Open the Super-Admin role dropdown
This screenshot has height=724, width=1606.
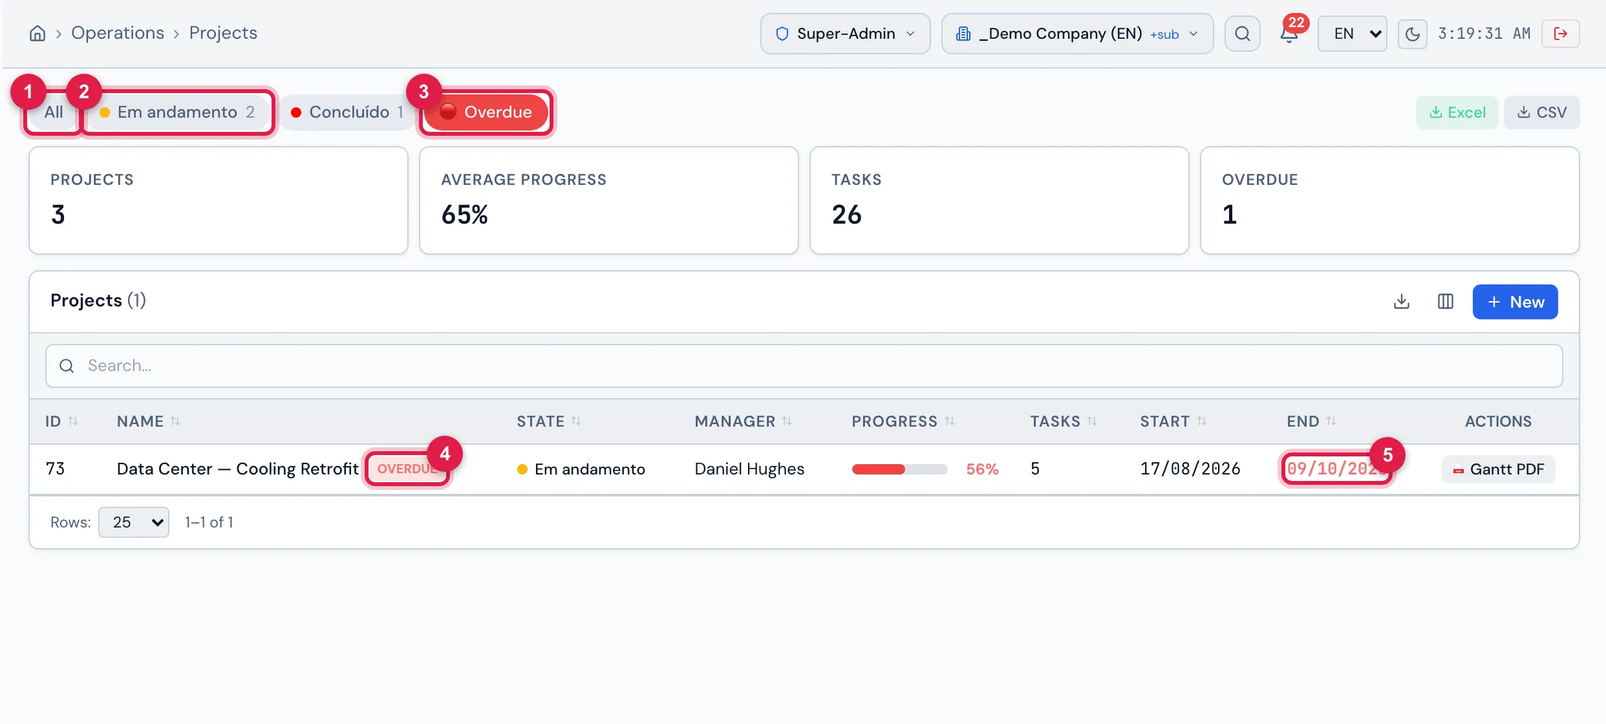tap(845, 34)
